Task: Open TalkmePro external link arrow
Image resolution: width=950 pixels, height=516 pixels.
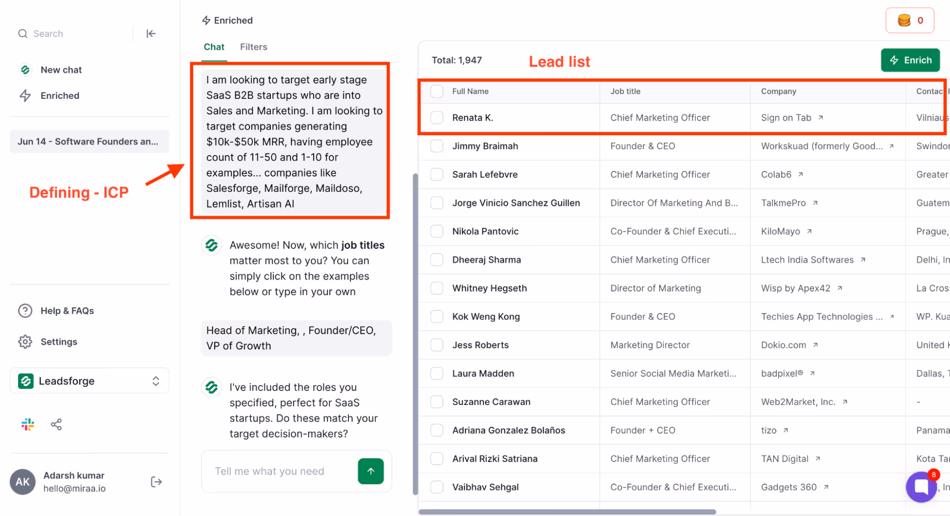Action: coord(815,203)
